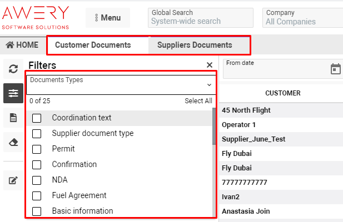Click the spreadsheet export icon

click(x=13, y=117)
